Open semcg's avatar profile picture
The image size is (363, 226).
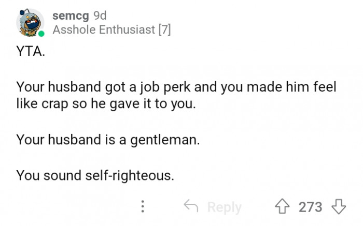[30, 23]
